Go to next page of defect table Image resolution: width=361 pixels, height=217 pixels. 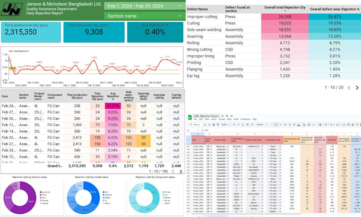[357, 88]
